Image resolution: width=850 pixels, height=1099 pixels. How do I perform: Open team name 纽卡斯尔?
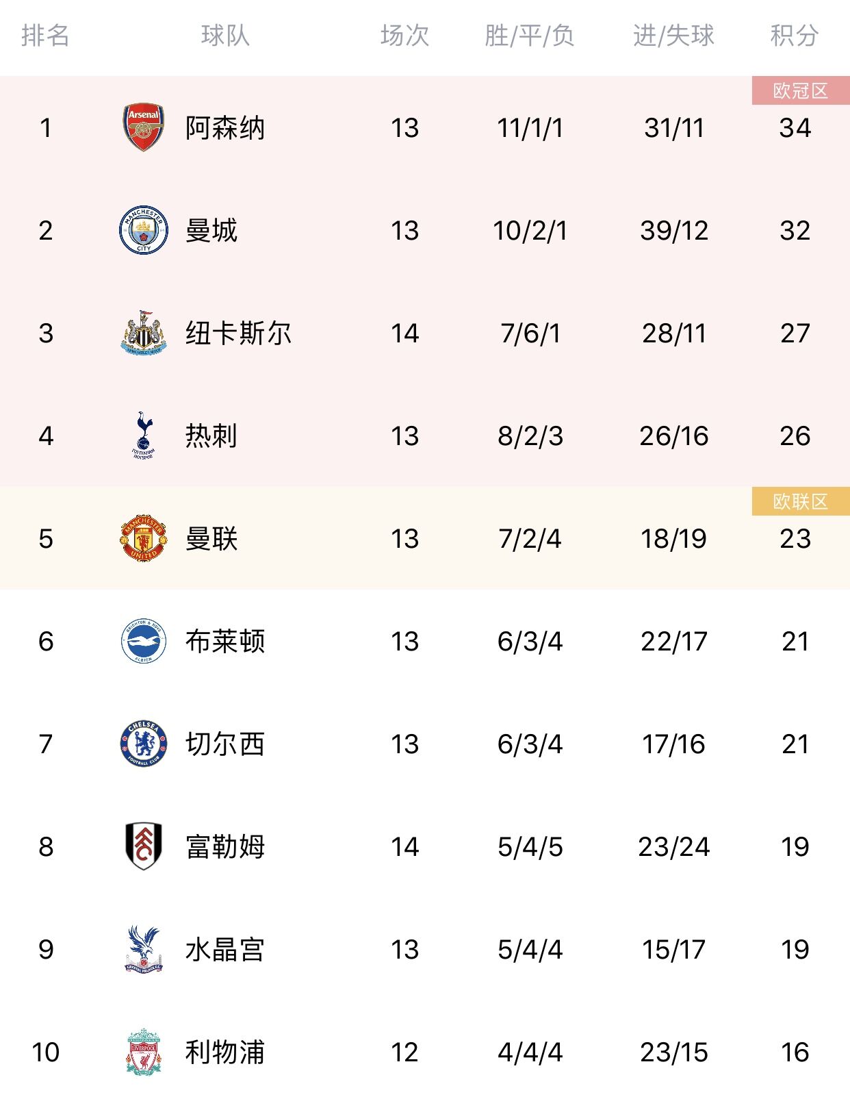coord(238,333)
